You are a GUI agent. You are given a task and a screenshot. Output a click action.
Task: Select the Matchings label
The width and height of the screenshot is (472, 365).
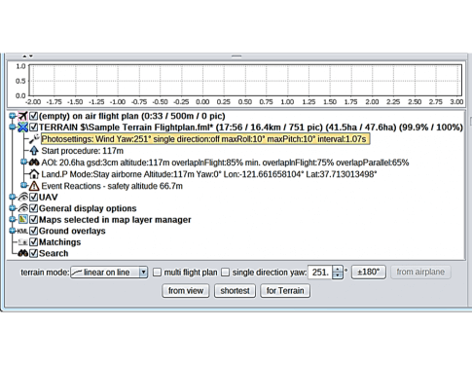coord(59,242)
